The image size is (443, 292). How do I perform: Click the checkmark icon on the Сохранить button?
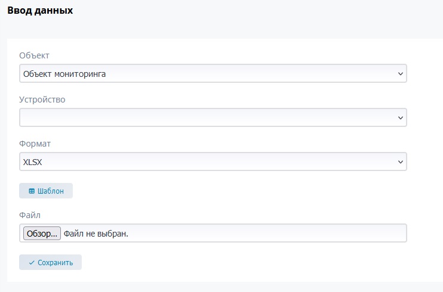32,262
